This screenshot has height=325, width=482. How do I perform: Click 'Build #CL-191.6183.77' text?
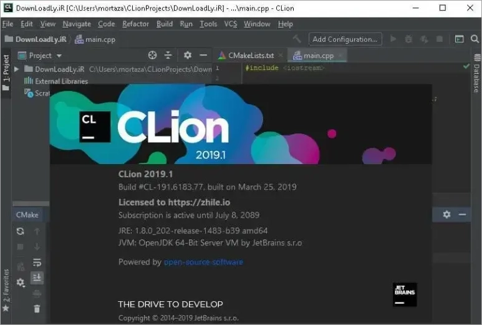161,187
